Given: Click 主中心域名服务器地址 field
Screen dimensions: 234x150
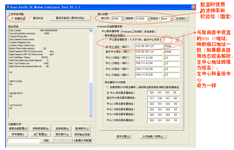Looking at the screenshot, I should 163,93.
